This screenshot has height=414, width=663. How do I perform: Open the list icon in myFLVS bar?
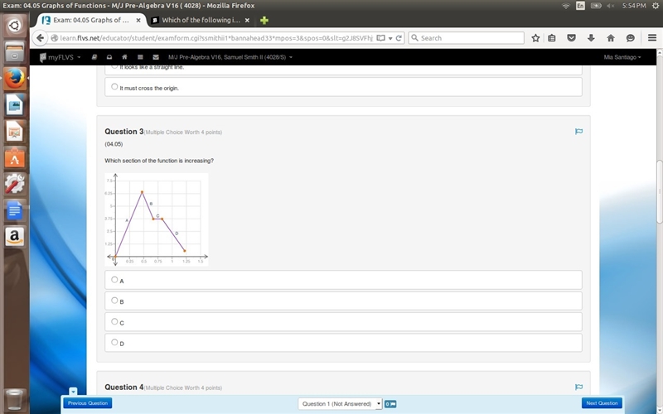tap(140, 57)
